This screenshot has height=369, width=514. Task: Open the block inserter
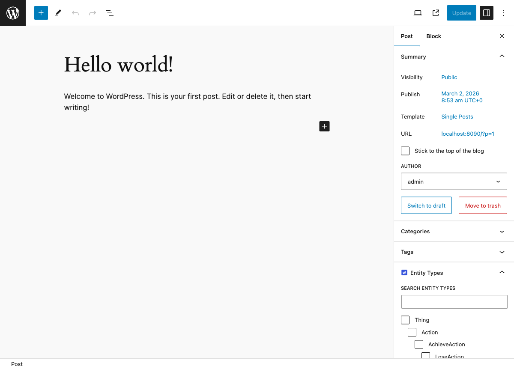click(x=41, y=13)
